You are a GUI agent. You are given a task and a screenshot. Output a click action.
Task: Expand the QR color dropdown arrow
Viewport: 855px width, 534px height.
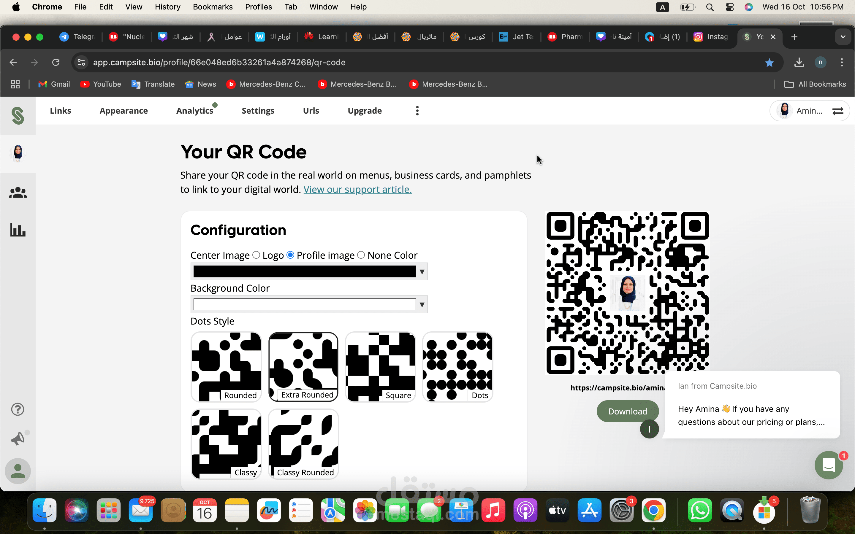[422, 271]
